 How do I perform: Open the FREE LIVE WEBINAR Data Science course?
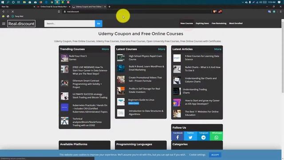point(90,70)
